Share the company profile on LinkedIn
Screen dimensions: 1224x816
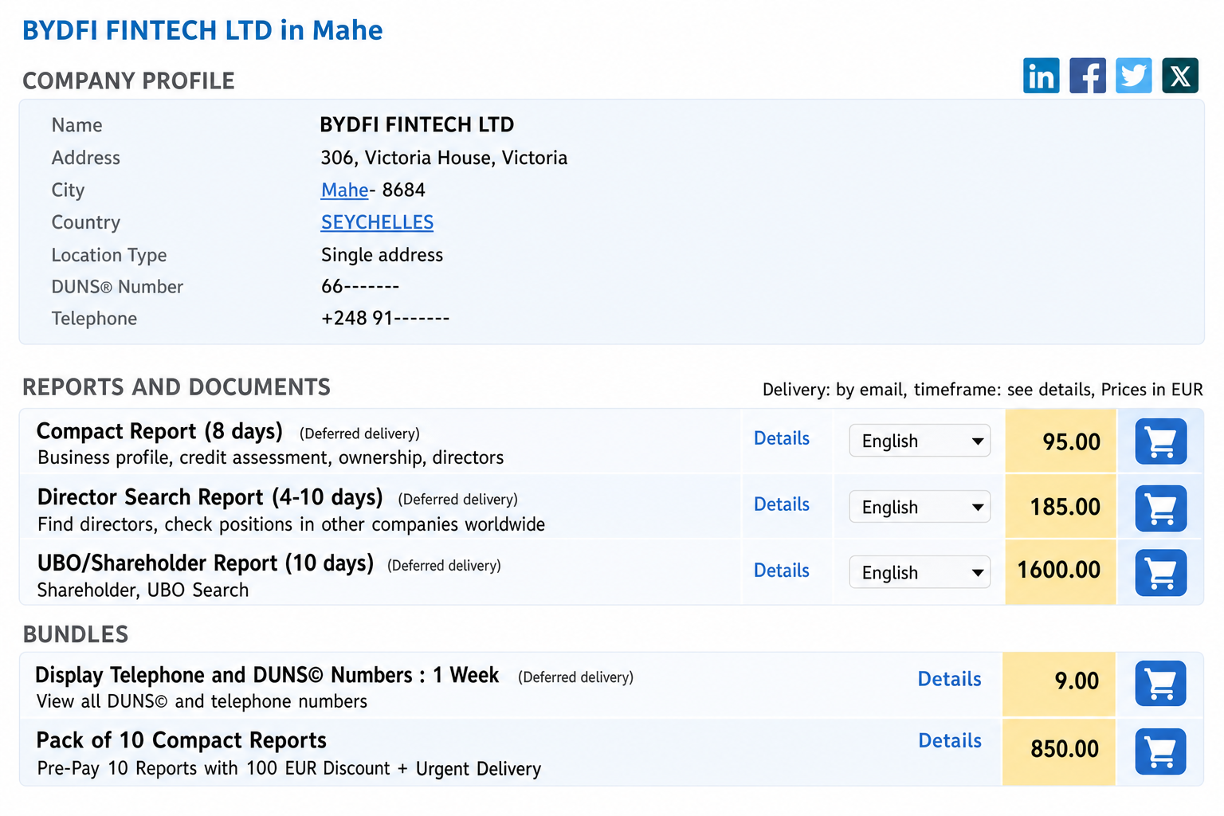coord(1041,76)
